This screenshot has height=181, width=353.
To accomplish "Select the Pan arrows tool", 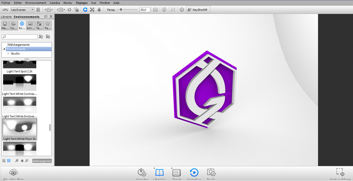I will point(92,10).
